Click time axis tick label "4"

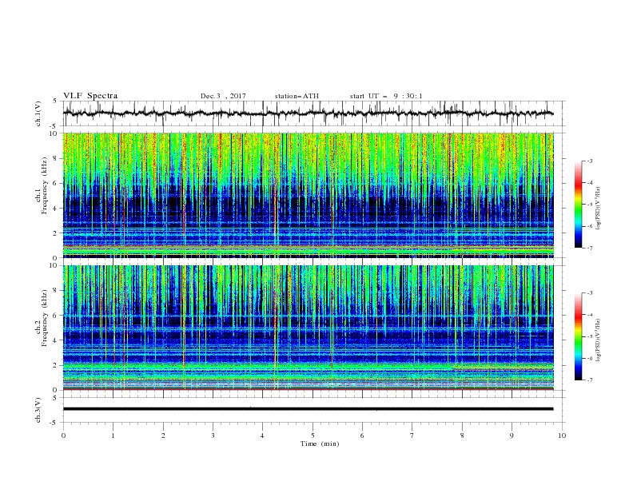262,435
